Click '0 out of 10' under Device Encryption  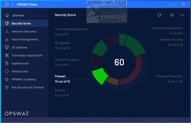click(62, 65)
